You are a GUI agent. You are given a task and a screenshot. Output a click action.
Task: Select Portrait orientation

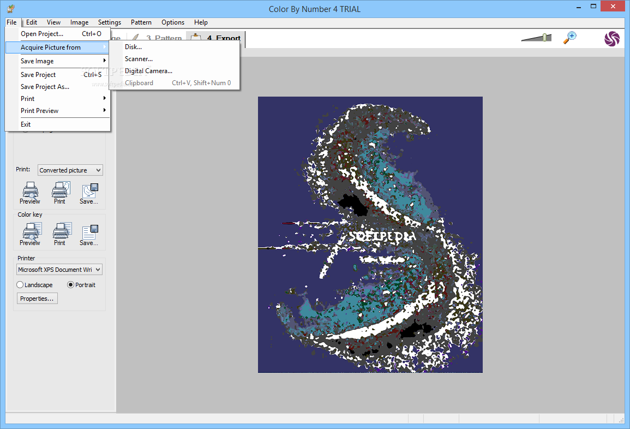82,285
